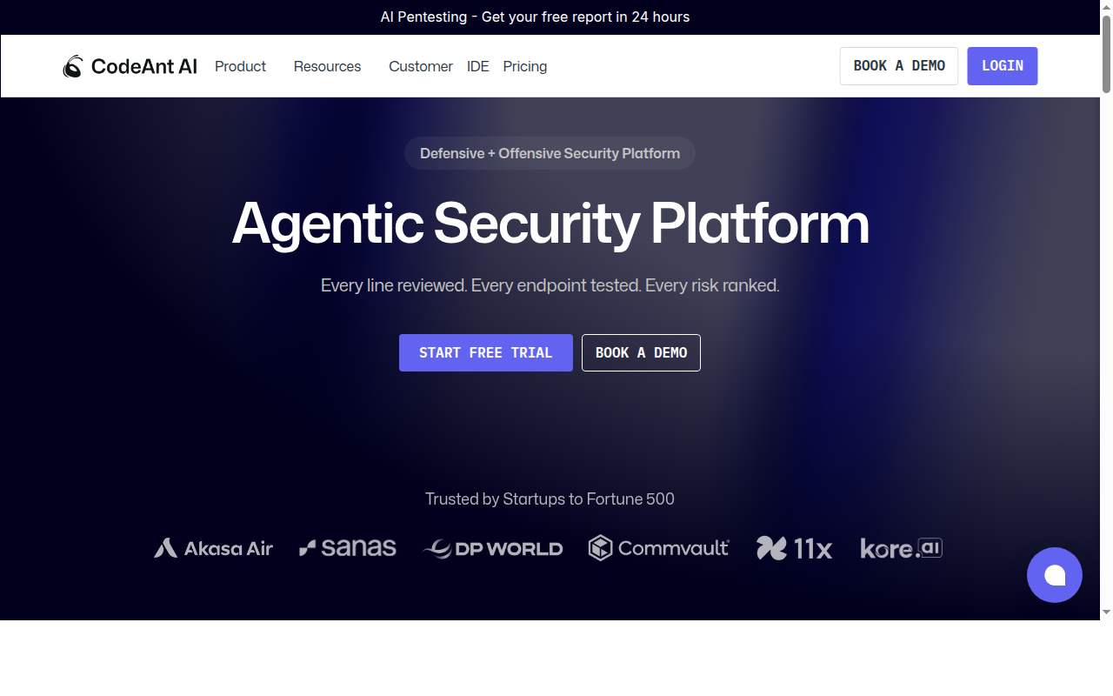The height and width of the screenshot is (696, 1113).
Task: Select the Akasa Air company logo
Action: click(x=213, y=548)
